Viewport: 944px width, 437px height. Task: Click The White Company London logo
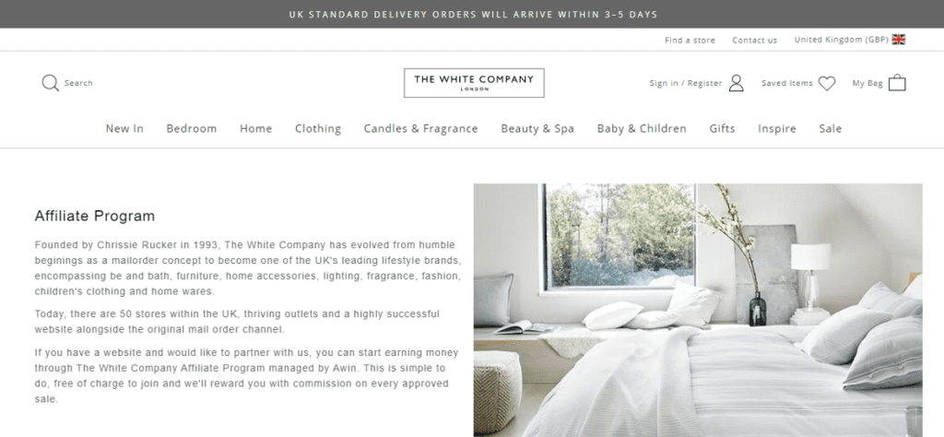[474, 83]
